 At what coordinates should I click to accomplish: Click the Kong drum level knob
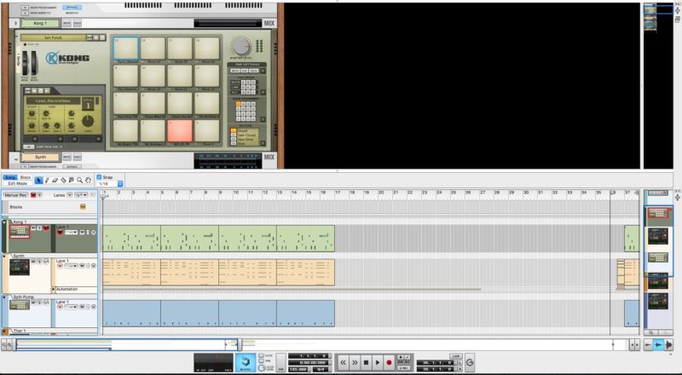pos(88,121)
